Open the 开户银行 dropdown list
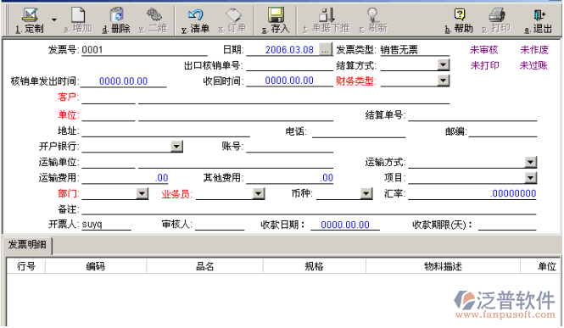The image size is (564, 328). coord(176,147)
